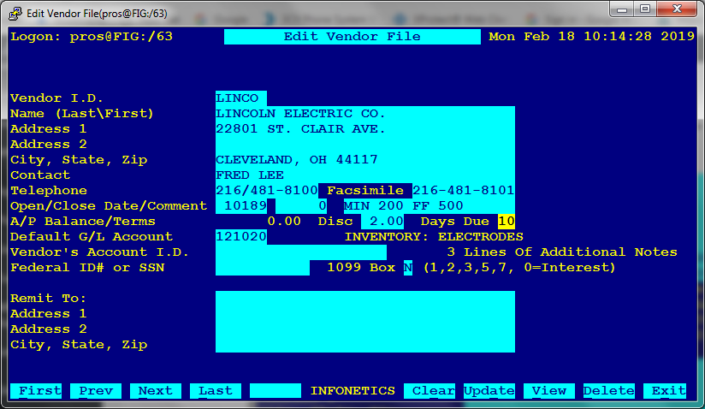Viewport: 705px width, 409px height.
Task: Click the facsimile field 216-481-8101
Action: coord(464,191)
